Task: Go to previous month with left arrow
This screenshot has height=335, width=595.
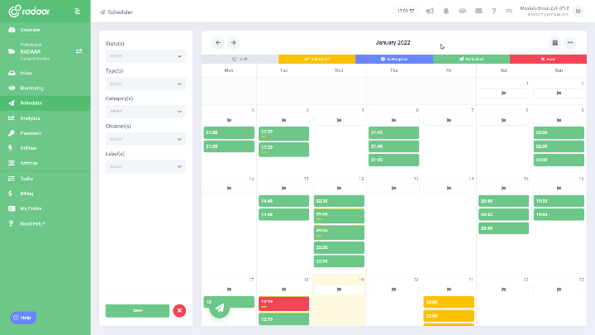Action: 218,42
